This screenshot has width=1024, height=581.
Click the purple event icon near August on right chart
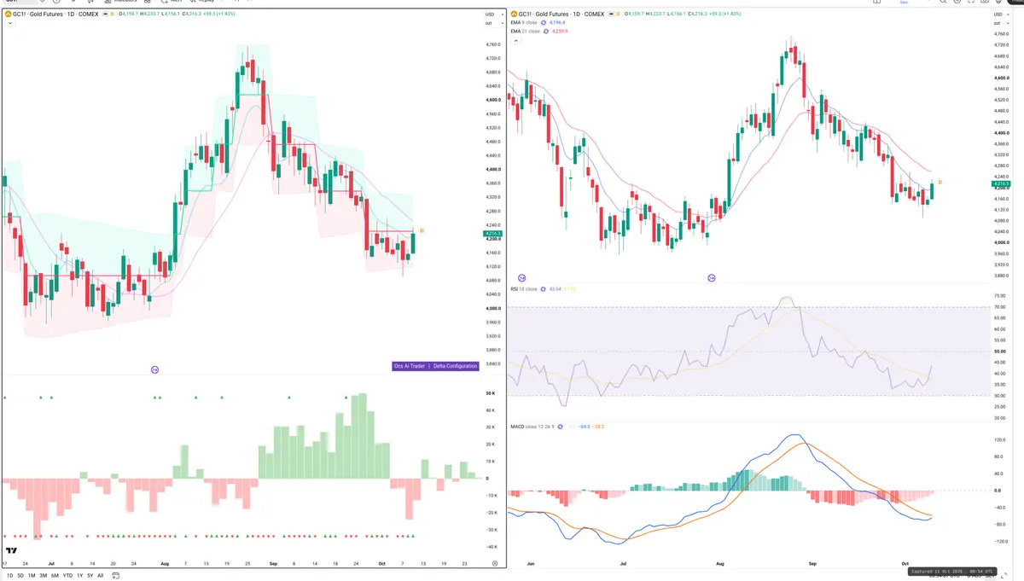coord(712,278)
